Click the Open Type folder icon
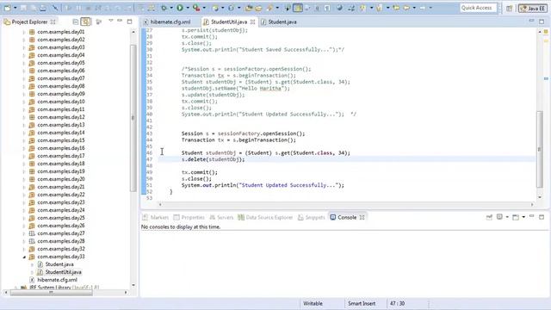This screenshot has width=551, height=310. [249, 8]
